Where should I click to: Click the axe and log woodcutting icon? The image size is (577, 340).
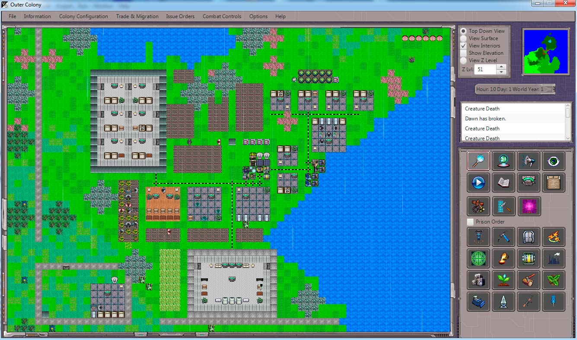(x=528, y=280)
